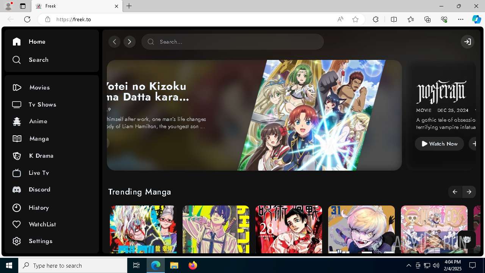
Task: Open the Movies section icon
Action: tap(17, 88)
